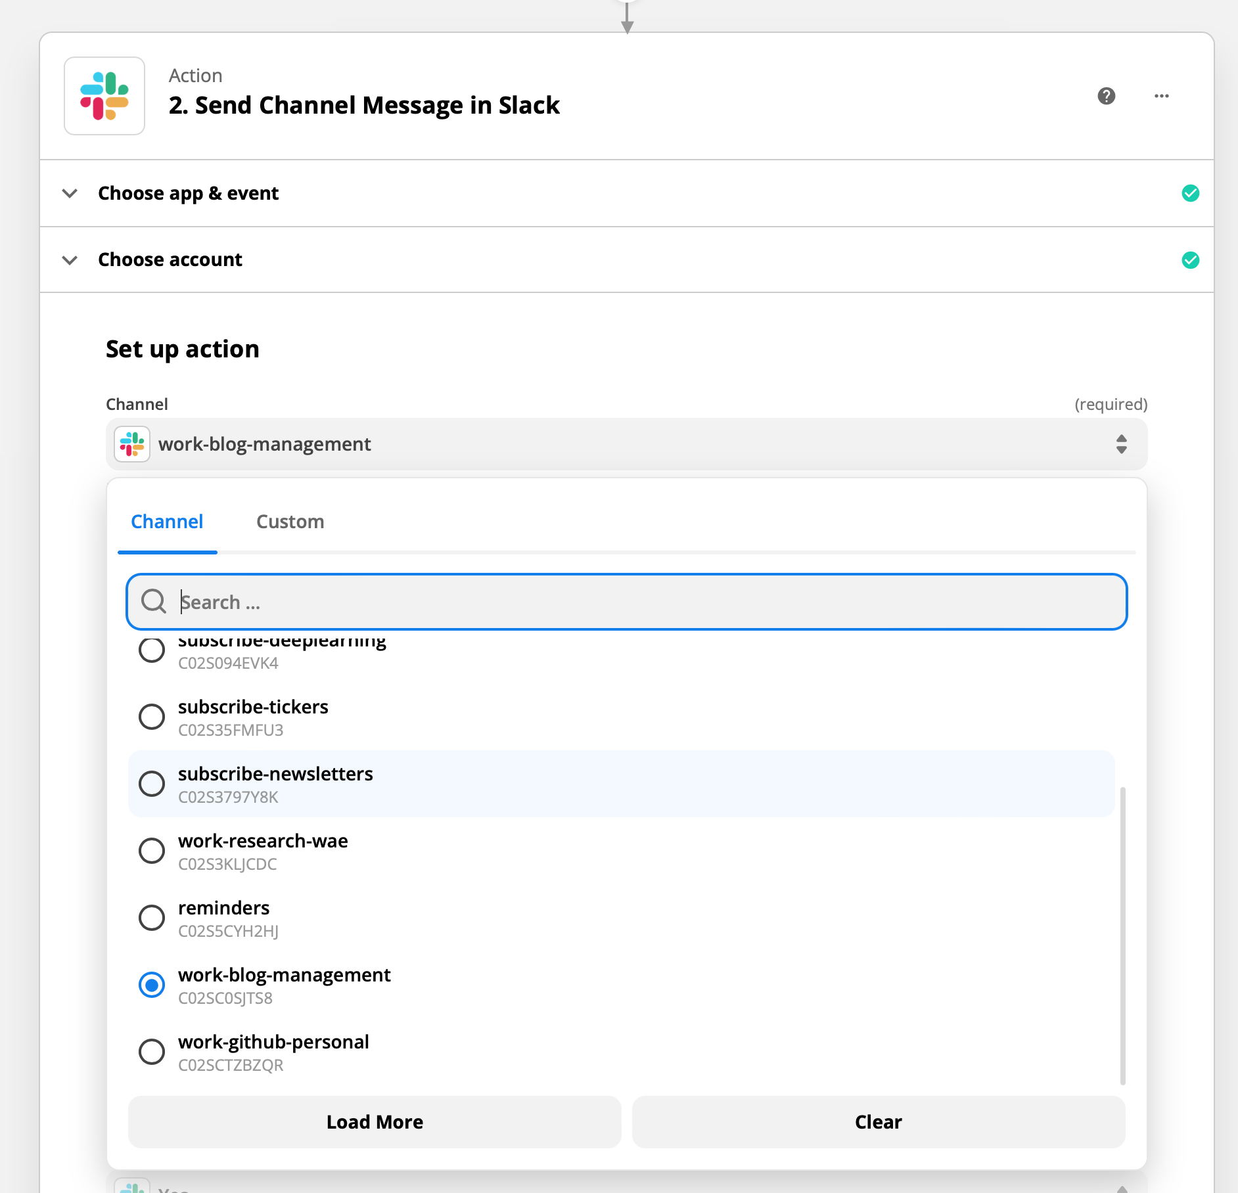Open the help question mark icon

1107,96
